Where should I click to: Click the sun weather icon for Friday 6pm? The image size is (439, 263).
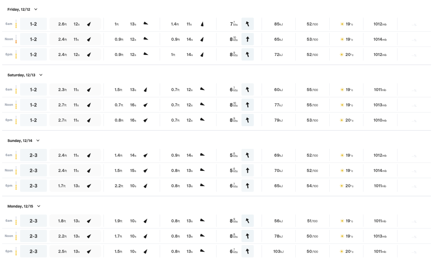pos(342,55)
